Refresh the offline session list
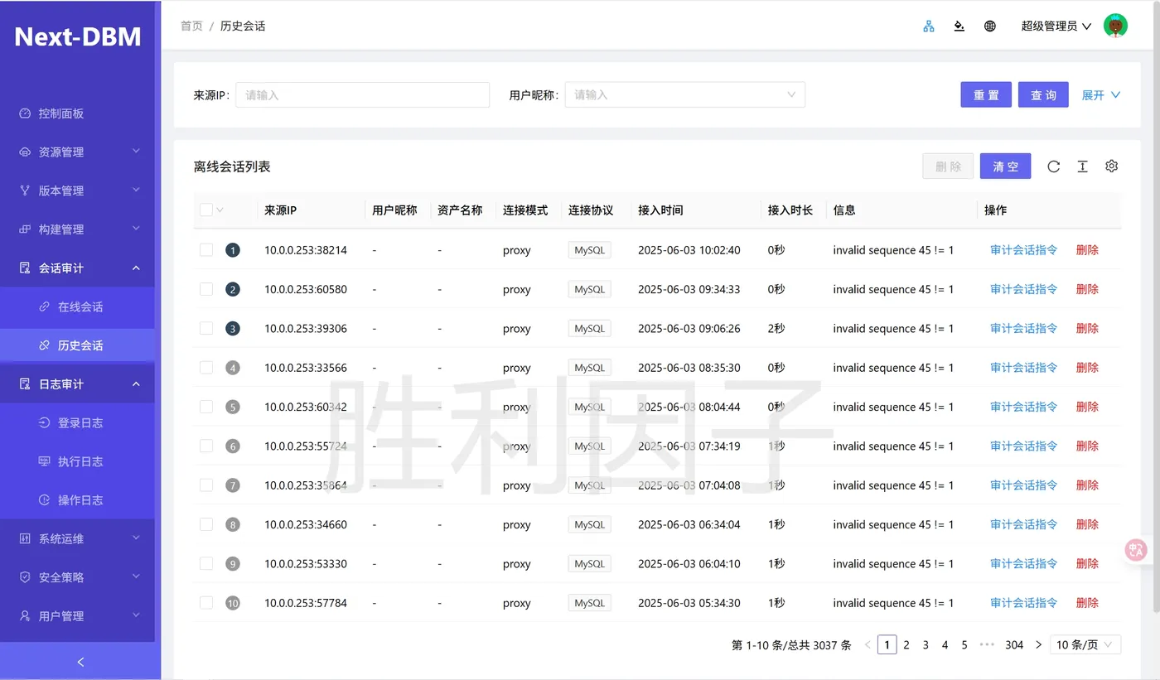The width and height of the screenshot is (1160, 680). pos(1053,166)
